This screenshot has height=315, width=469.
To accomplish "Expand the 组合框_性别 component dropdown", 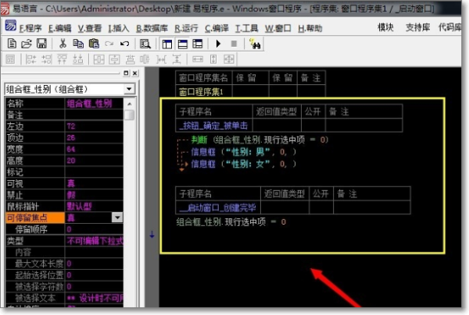I will [x=129, y=89].
